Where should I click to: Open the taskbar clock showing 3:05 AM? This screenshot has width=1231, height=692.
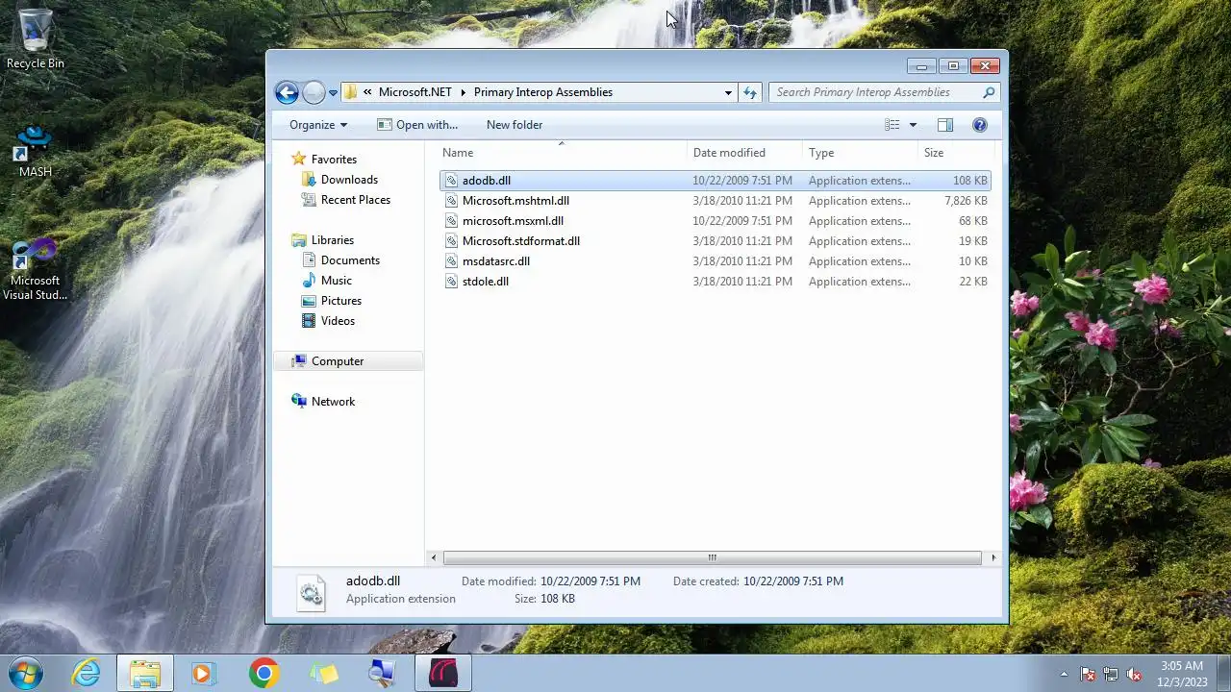1182,673
